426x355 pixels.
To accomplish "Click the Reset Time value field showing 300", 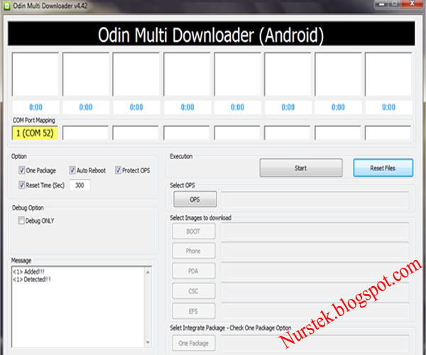I will 80,185.
